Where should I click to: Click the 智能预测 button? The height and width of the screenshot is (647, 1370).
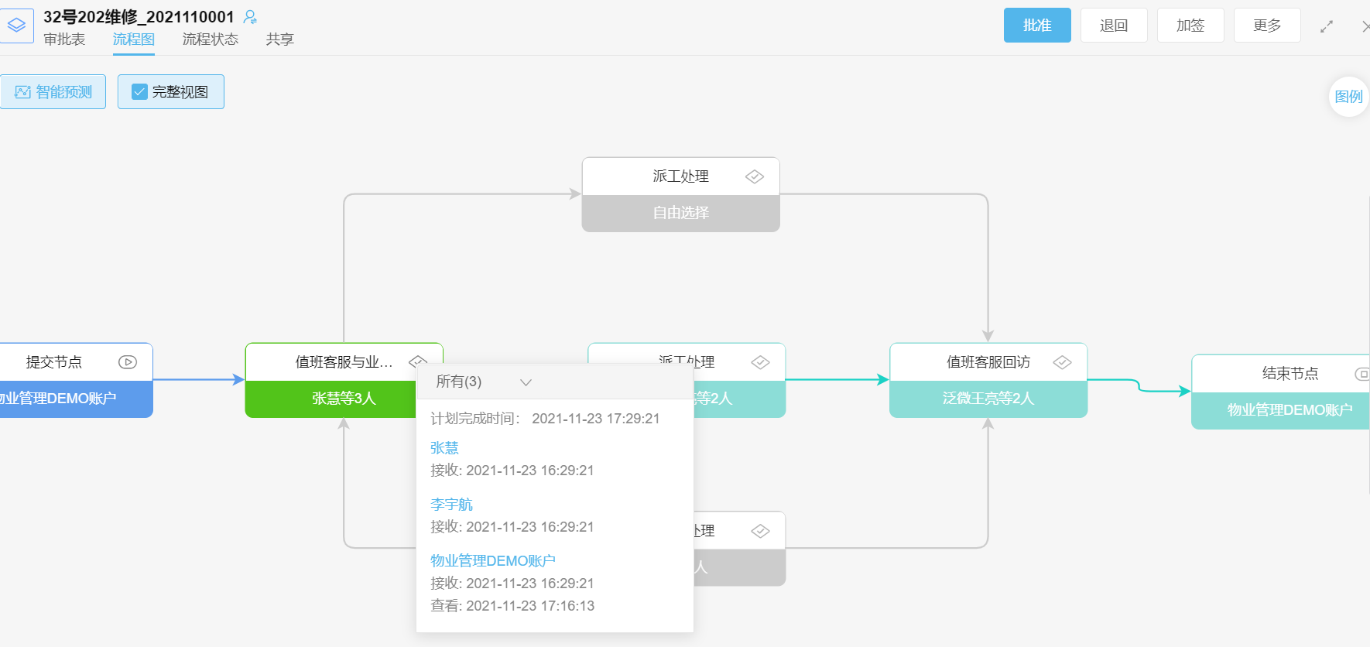click(x=53, y=92)
